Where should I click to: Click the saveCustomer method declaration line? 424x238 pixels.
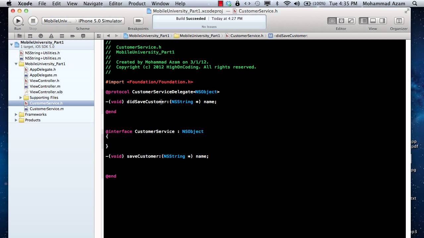tap(157, 156)
